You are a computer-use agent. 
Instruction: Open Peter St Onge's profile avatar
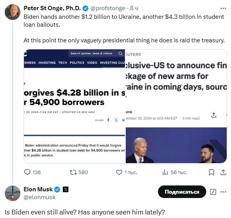click(x=13, y=12)
